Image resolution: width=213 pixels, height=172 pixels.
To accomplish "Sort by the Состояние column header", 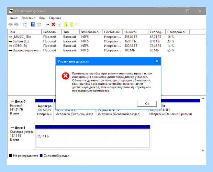I will tap(112, 32).
